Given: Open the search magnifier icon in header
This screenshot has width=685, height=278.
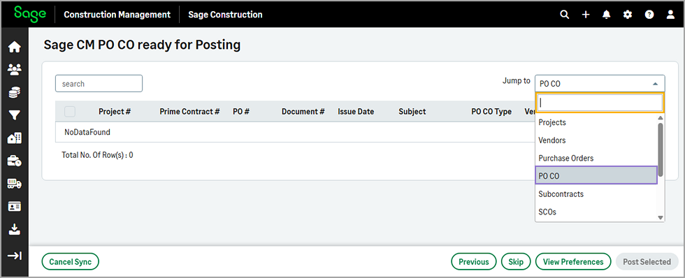Looking at the screenshot, I should click(x=565, y=15).
